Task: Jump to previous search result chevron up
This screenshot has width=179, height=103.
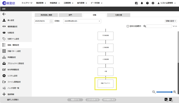Action: click(176, 26)
